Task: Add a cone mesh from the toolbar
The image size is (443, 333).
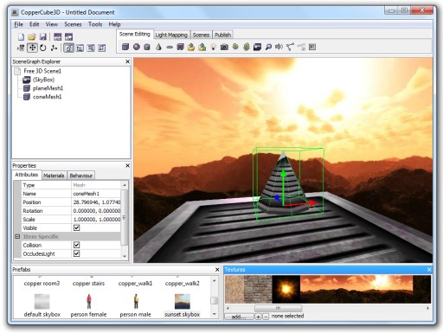Action: coord(158,47)
